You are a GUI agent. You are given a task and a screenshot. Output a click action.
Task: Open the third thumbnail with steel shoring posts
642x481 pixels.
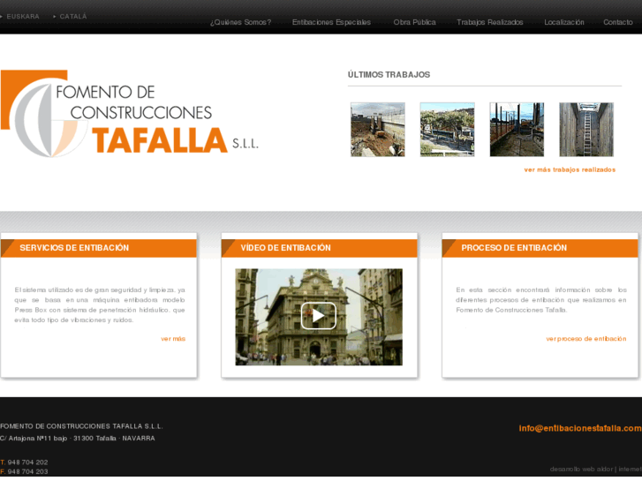point(517,130)
